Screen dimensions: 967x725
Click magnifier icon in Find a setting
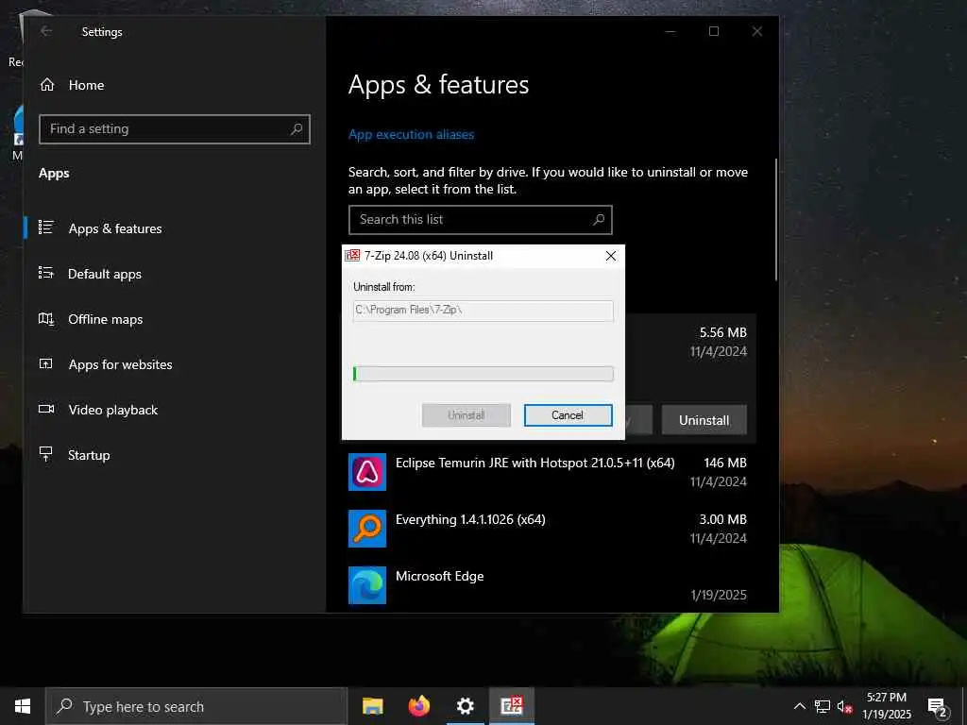(x=297, y=128)
